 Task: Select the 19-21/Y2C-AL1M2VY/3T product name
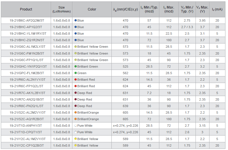(x=26, y=139)
